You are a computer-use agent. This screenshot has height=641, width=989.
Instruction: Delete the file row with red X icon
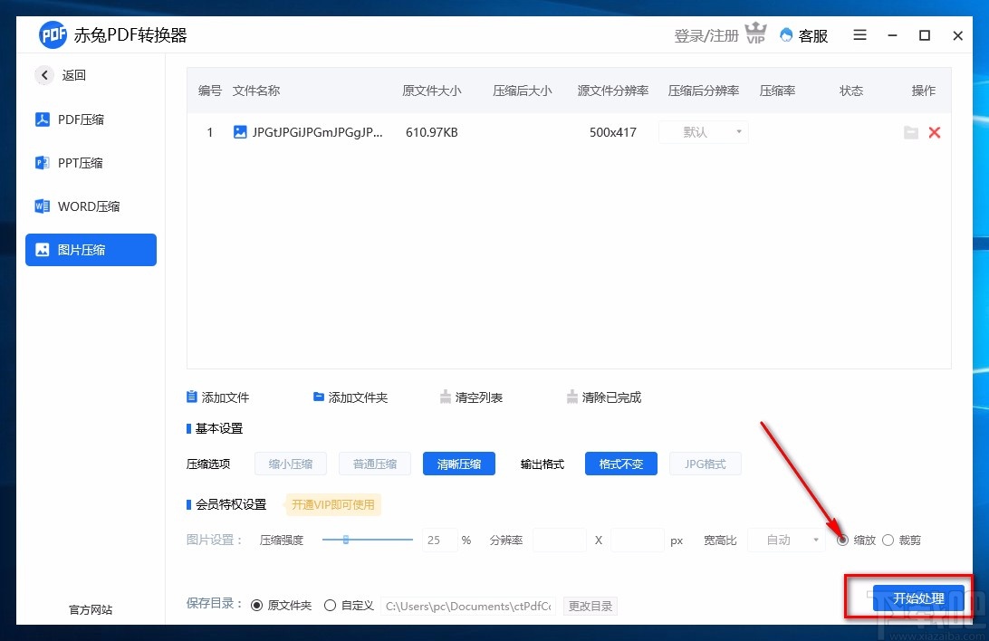[x=935, y=132]
